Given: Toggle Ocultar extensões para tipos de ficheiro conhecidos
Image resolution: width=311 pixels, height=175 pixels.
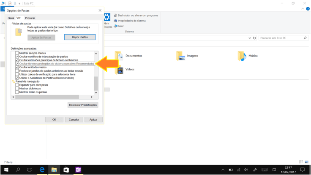Looking at the screenshot, I should coord(17,60).
